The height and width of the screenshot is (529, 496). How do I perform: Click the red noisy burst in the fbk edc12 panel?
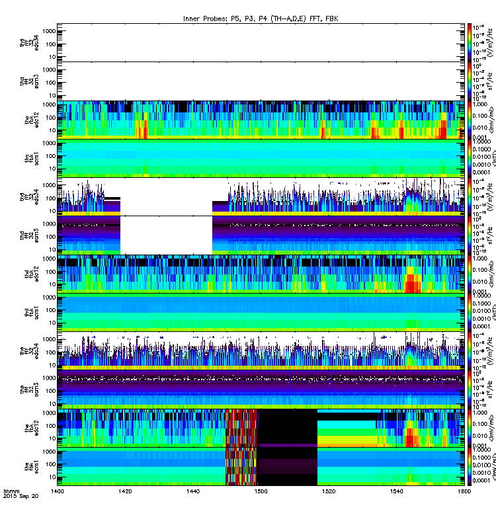[x=241, y=428]
